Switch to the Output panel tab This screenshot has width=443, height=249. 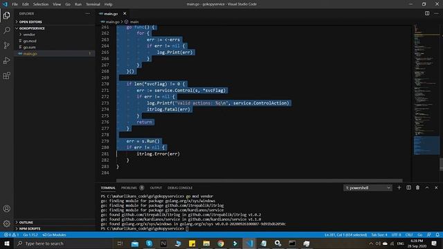point(156,187)
